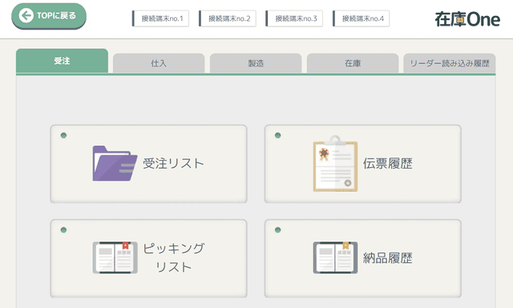Click the clipboard icon for 伝票履歴
The height and width of the screenshot is (308, 513).
click(335, 163)
